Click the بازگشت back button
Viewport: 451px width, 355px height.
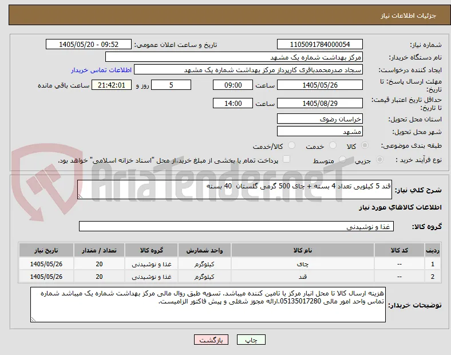[x=211, y=340]
